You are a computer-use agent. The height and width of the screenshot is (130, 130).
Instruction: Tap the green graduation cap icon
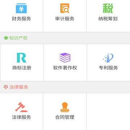(x=6, y=38)
